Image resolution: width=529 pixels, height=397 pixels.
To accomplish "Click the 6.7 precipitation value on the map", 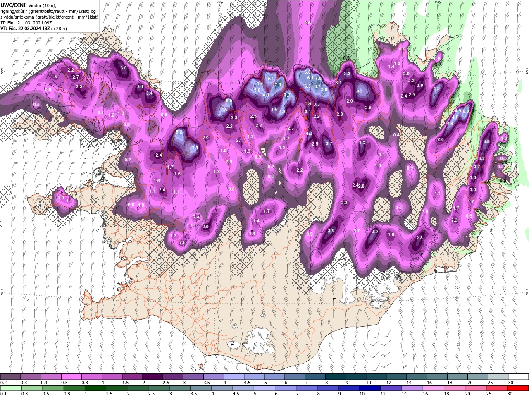I will coord(317,86).
